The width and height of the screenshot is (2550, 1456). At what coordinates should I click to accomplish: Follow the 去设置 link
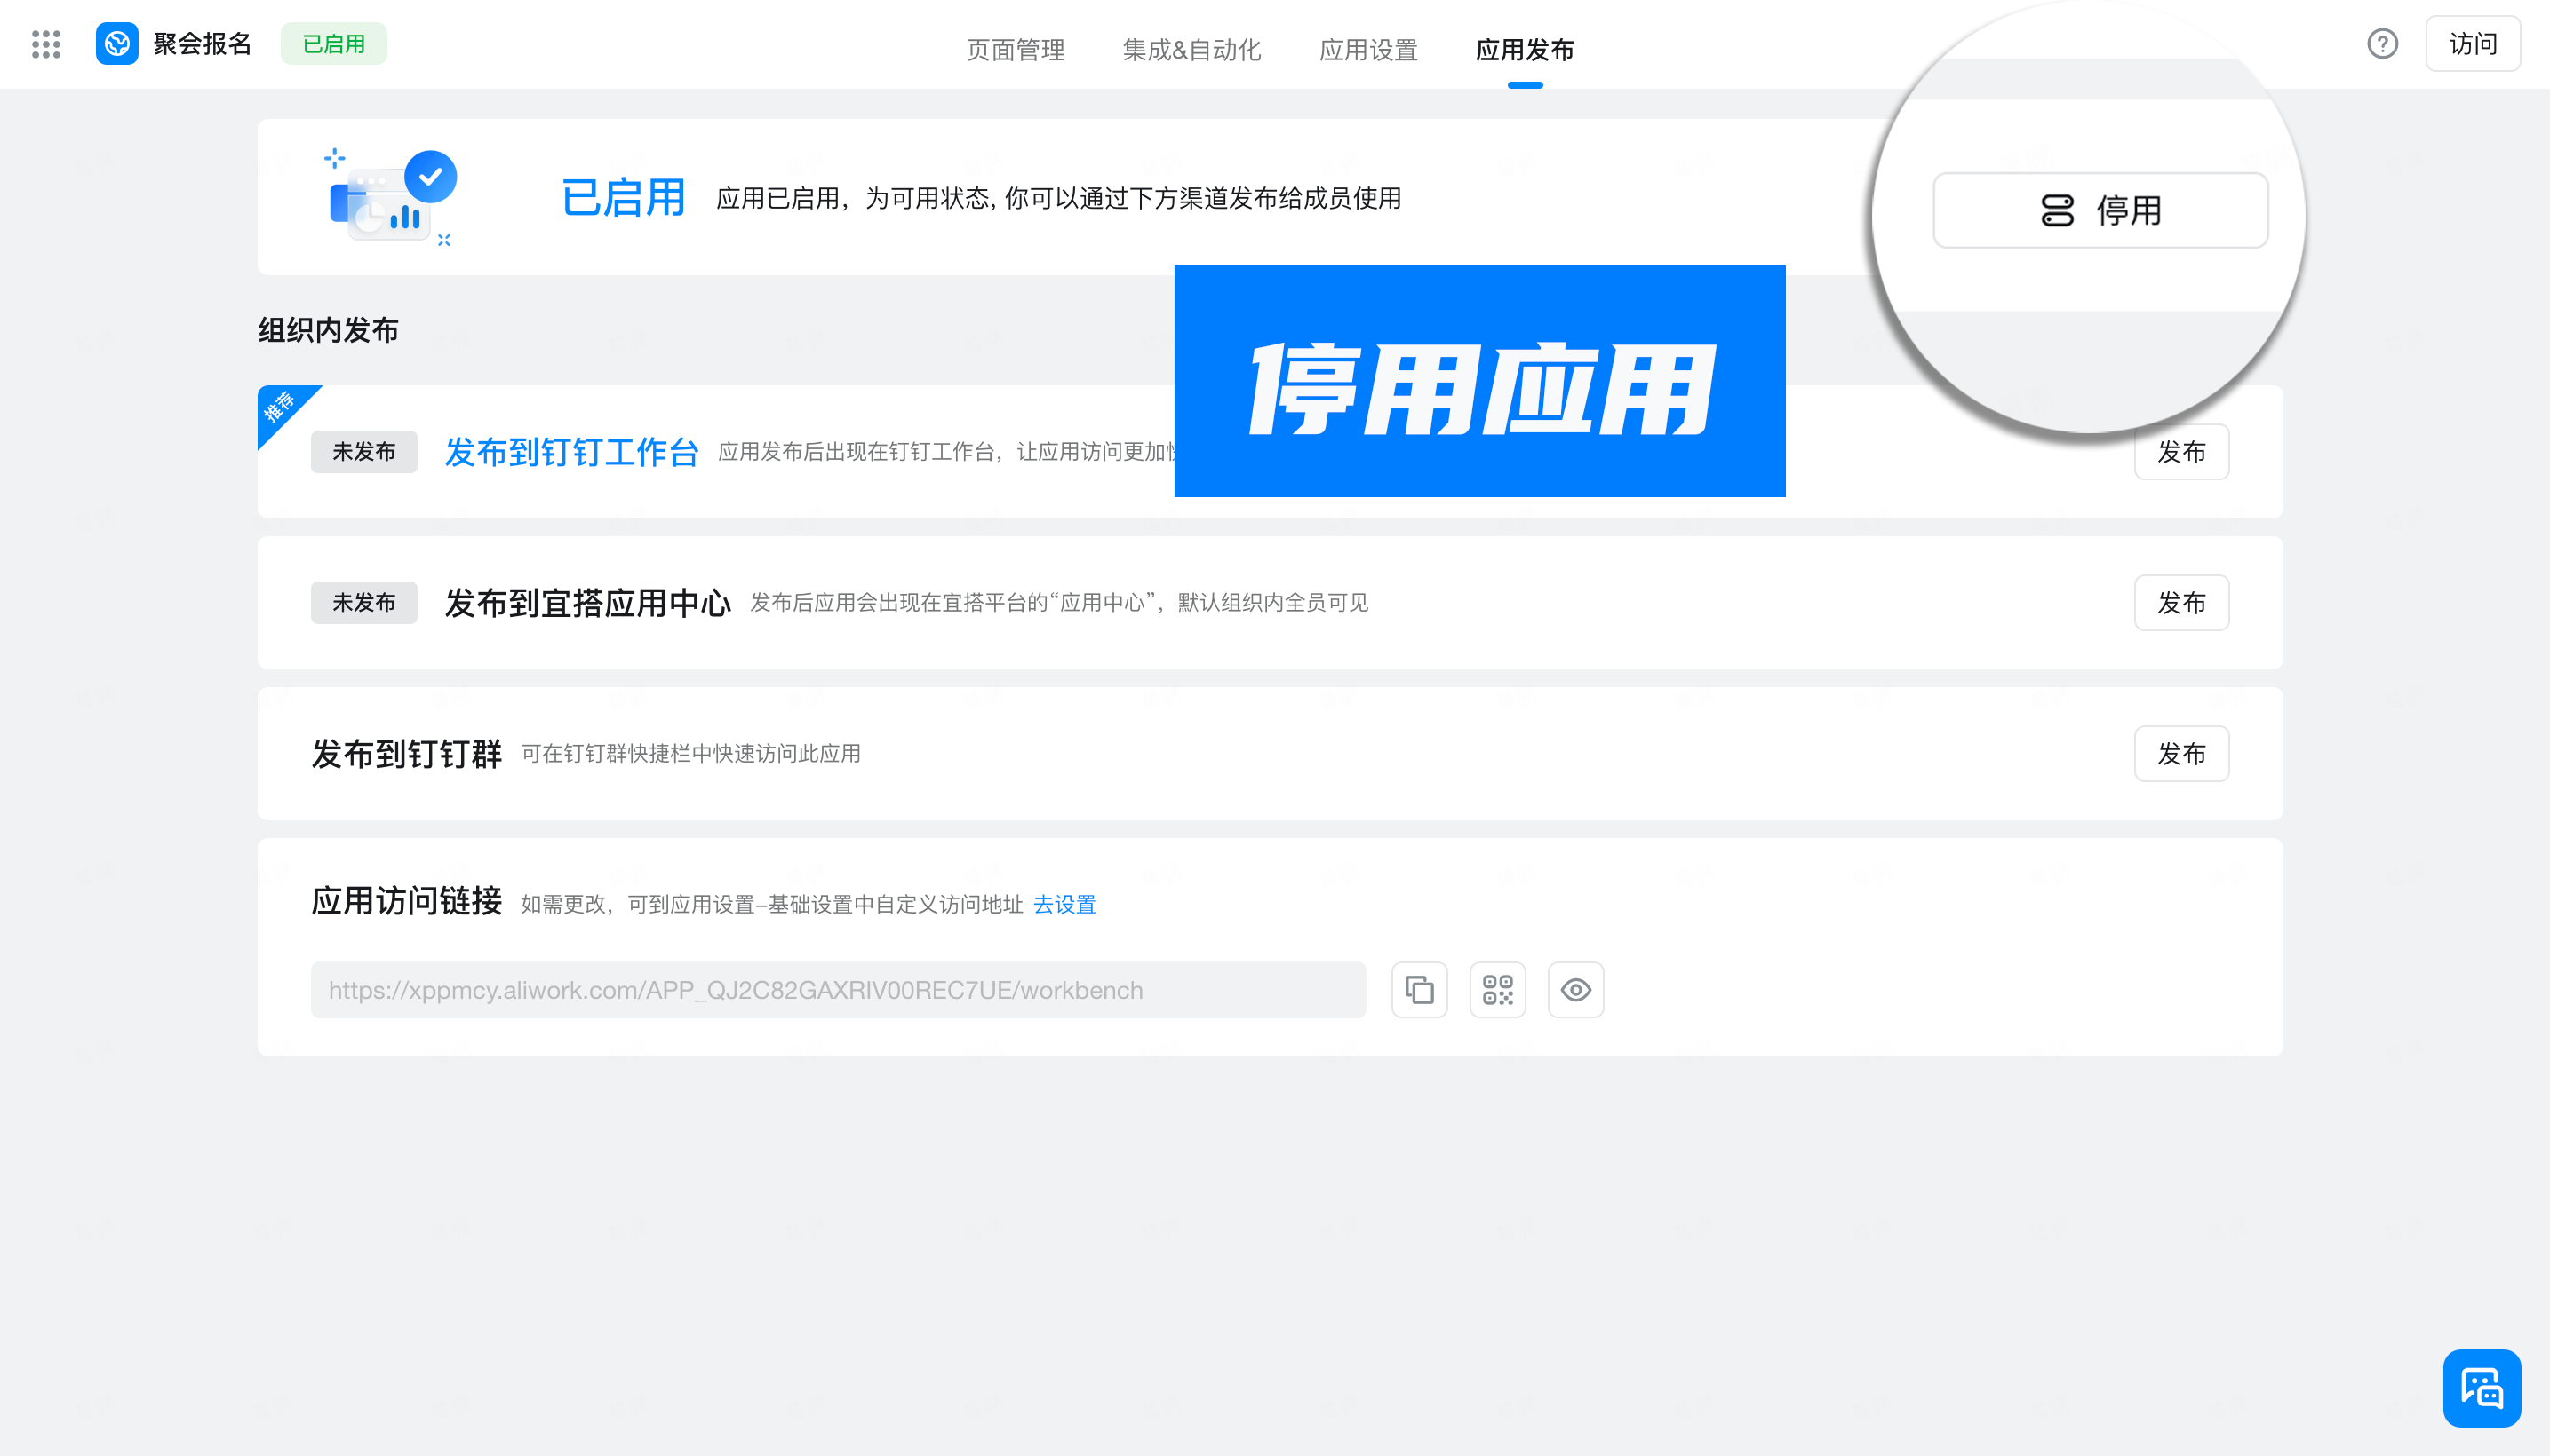[1064, 904]
